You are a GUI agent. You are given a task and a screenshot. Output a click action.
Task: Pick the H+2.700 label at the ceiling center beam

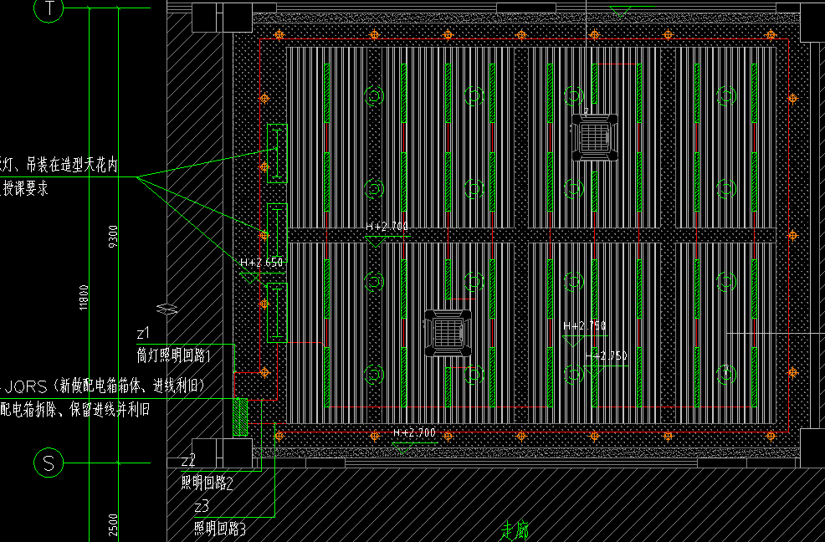[387, 227]
